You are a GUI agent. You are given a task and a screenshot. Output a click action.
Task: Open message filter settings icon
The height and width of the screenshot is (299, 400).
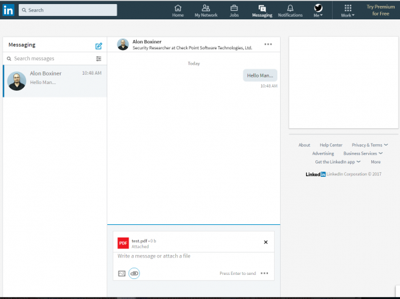99,59
